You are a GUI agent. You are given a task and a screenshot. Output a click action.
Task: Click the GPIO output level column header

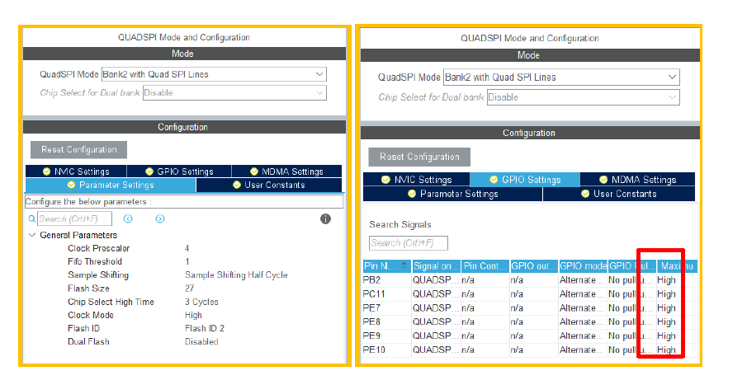pyautogui.click(x=533, y=266)
